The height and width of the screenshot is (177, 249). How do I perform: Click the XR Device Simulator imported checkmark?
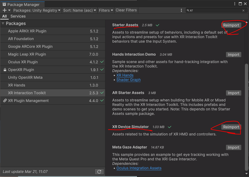170,127
